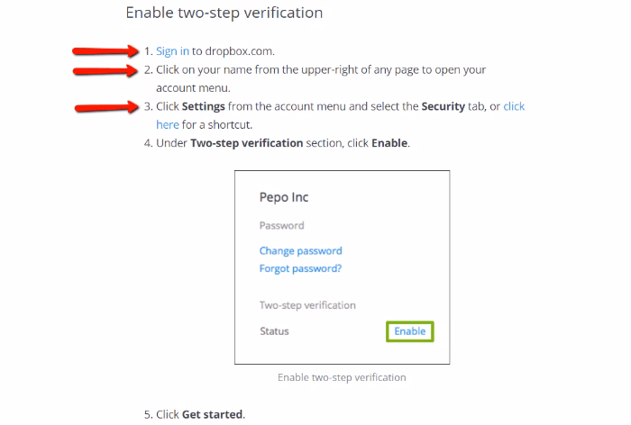631x425 pixels.
Task: Open the Change password link
Action: [x=300, y=251]
